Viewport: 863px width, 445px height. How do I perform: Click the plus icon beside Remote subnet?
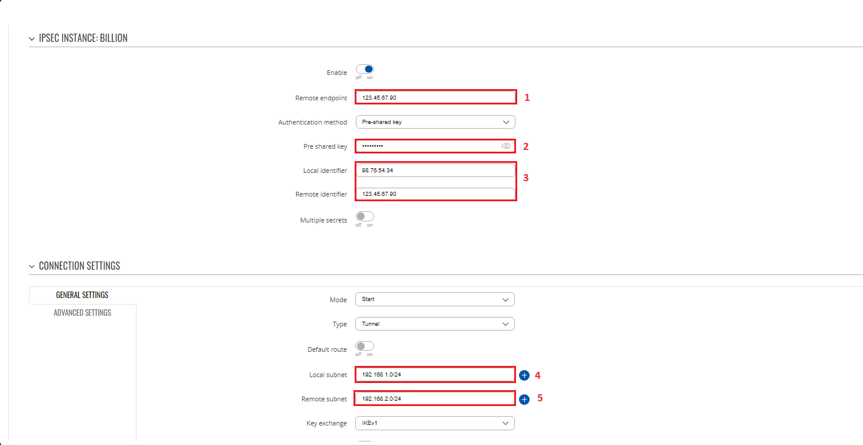coord(524,400)
